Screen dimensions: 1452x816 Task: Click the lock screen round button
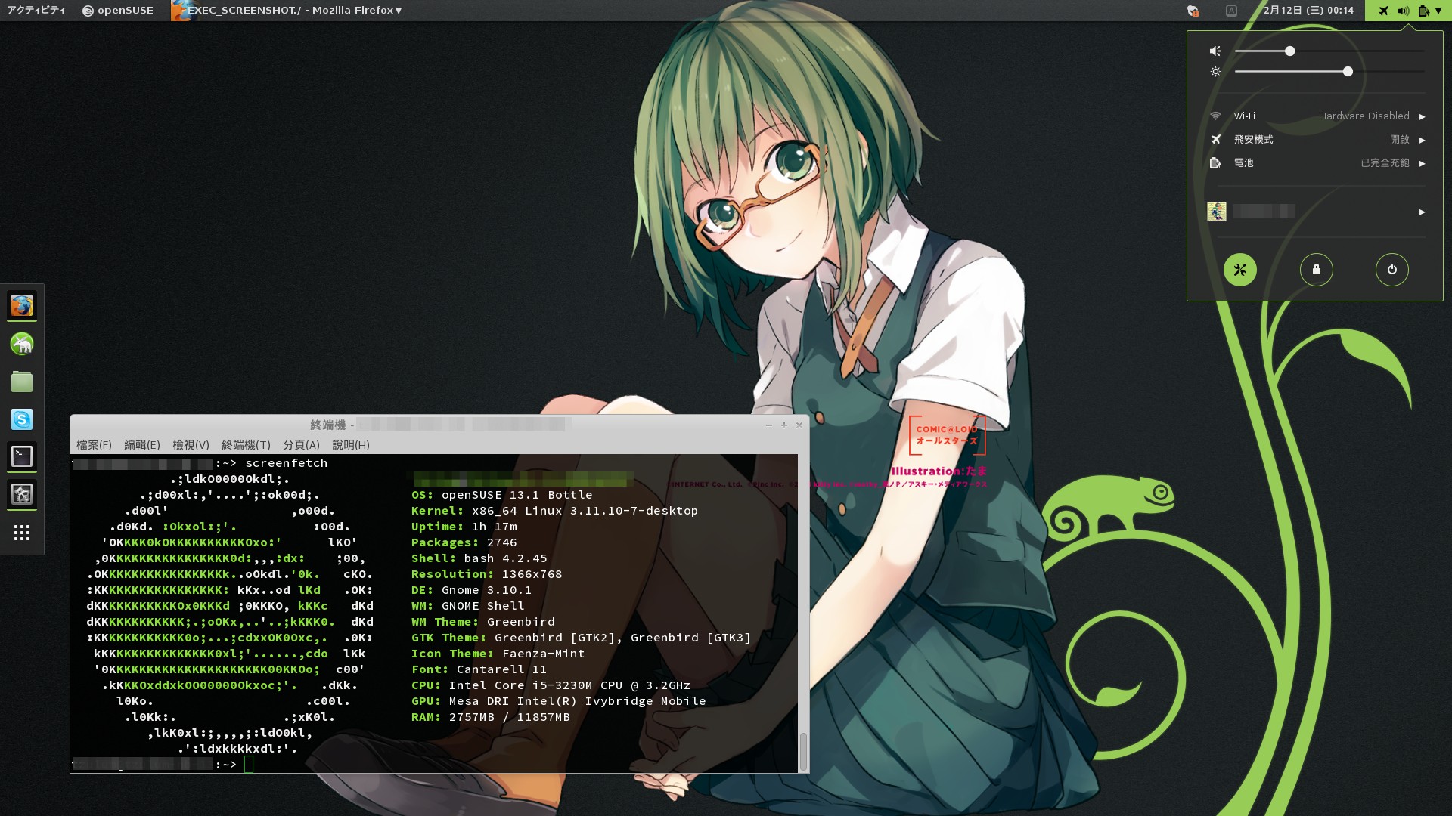(1316, 270)
